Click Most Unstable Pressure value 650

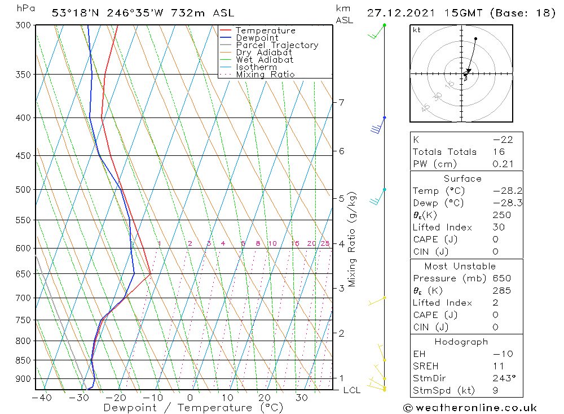tap(502, 278)
